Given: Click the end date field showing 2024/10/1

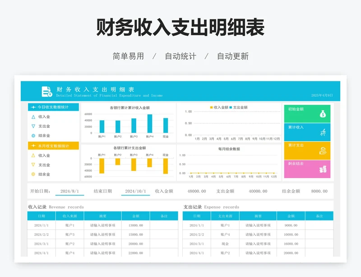Looking at the screenshot, I should [x=135, y=191].
